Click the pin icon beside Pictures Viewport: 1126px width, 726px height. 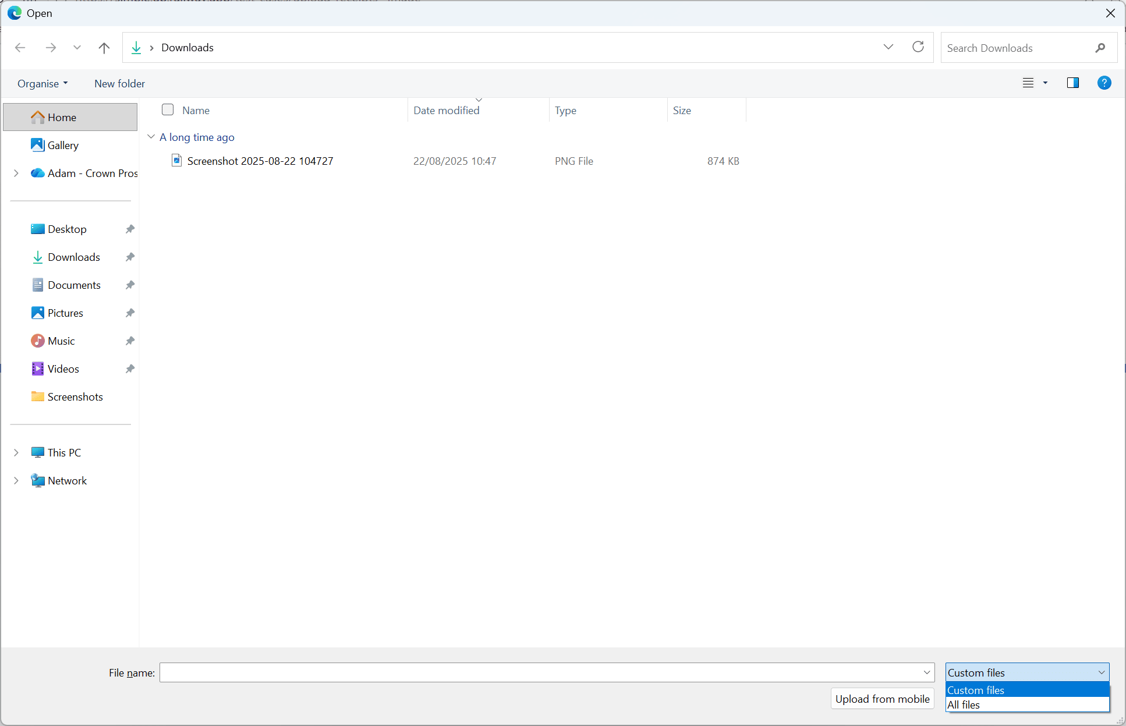(130, 313)
